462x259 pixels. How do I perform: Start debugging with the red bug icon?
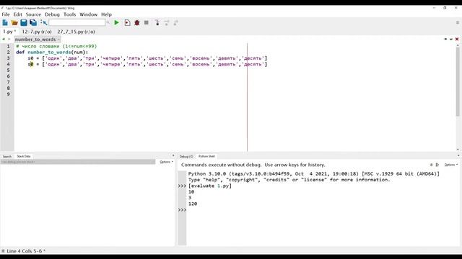tap(137, 22)
